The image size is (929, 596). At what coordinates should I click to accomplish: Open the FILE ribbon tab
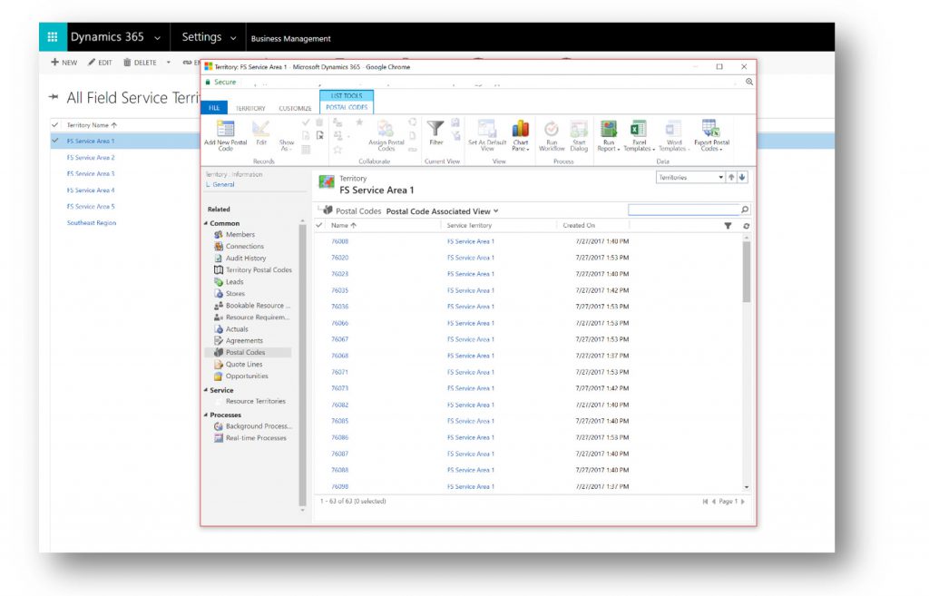coord(214,108)
